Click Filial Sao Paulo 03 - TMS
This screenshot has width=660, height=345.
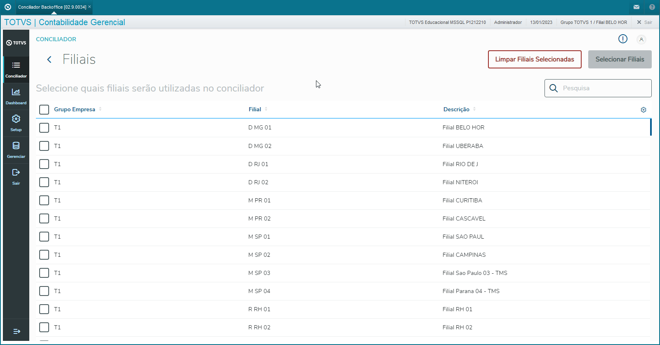475,273
